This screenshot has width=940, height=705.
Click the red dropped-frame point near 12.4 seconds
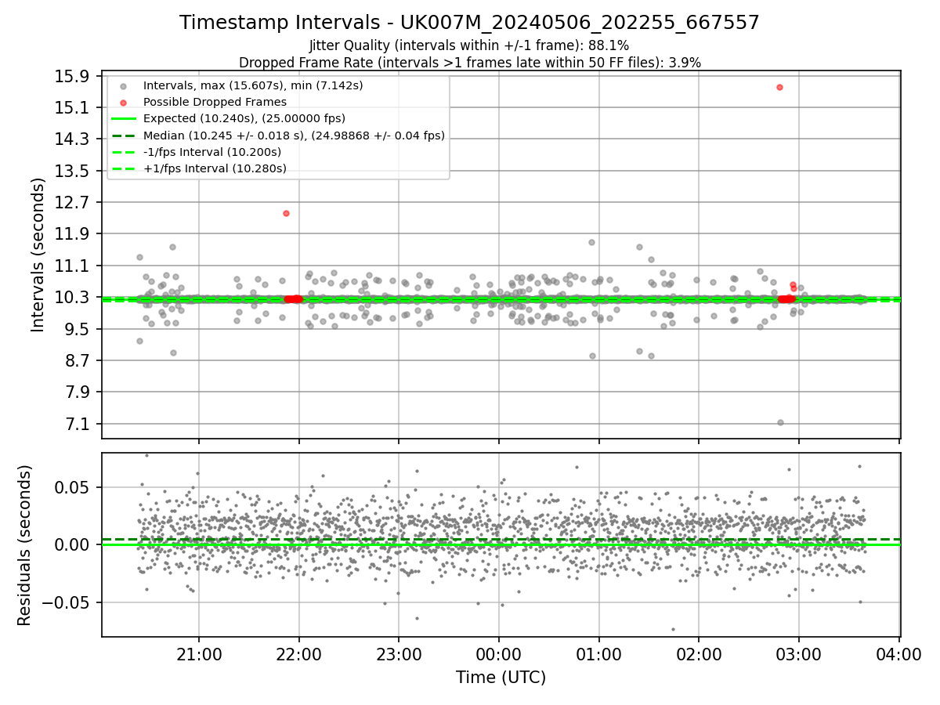286,213
